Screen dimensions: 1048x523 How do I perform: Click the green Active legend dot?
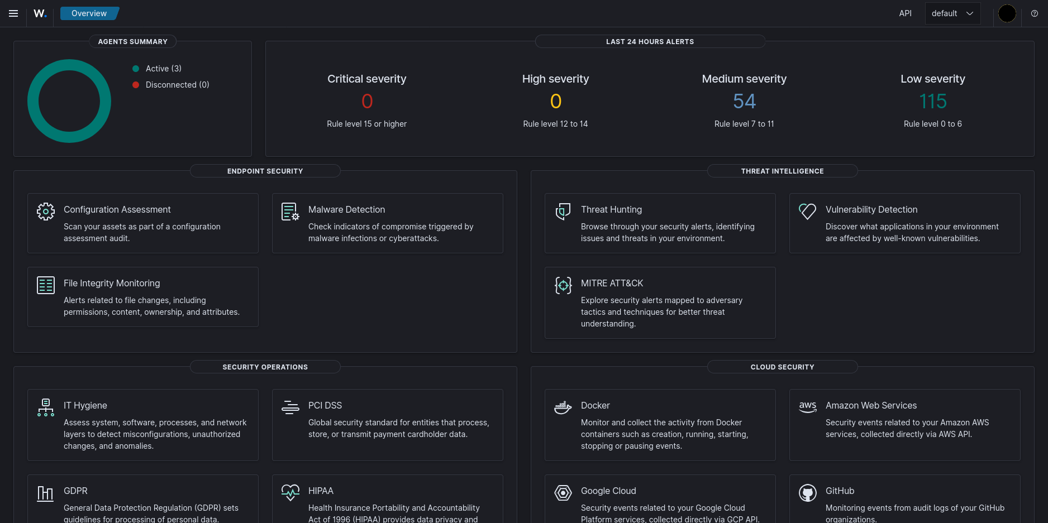(x=136, y=69)
